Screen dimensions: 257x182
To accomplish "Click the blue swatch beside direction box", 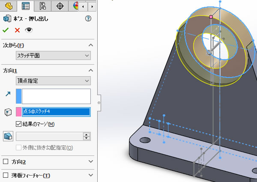I will click(19, 96).
